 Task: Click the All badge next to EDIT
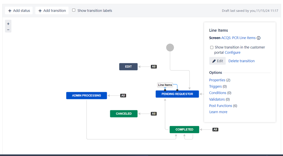(154, 67)
